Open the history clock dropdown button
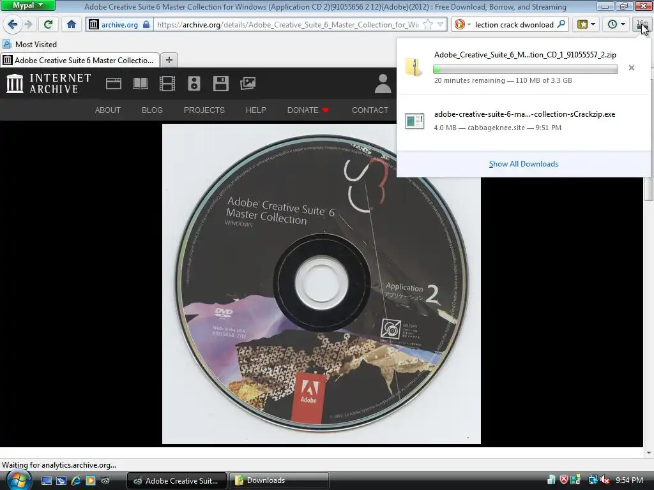This screenshot has height=490, width=654. tap(616, 24)
